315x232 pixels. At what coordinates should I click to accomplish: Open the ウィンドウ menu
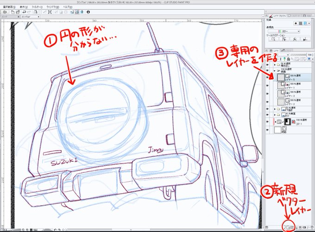click(x=53, y=7)
